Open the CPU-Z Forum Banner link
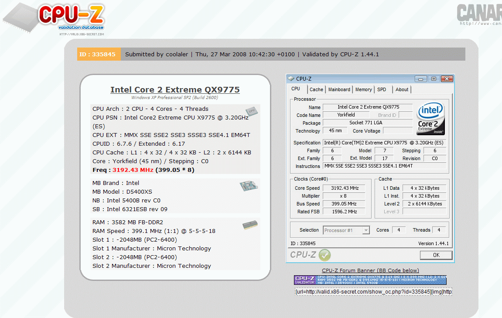 [370, 270]
